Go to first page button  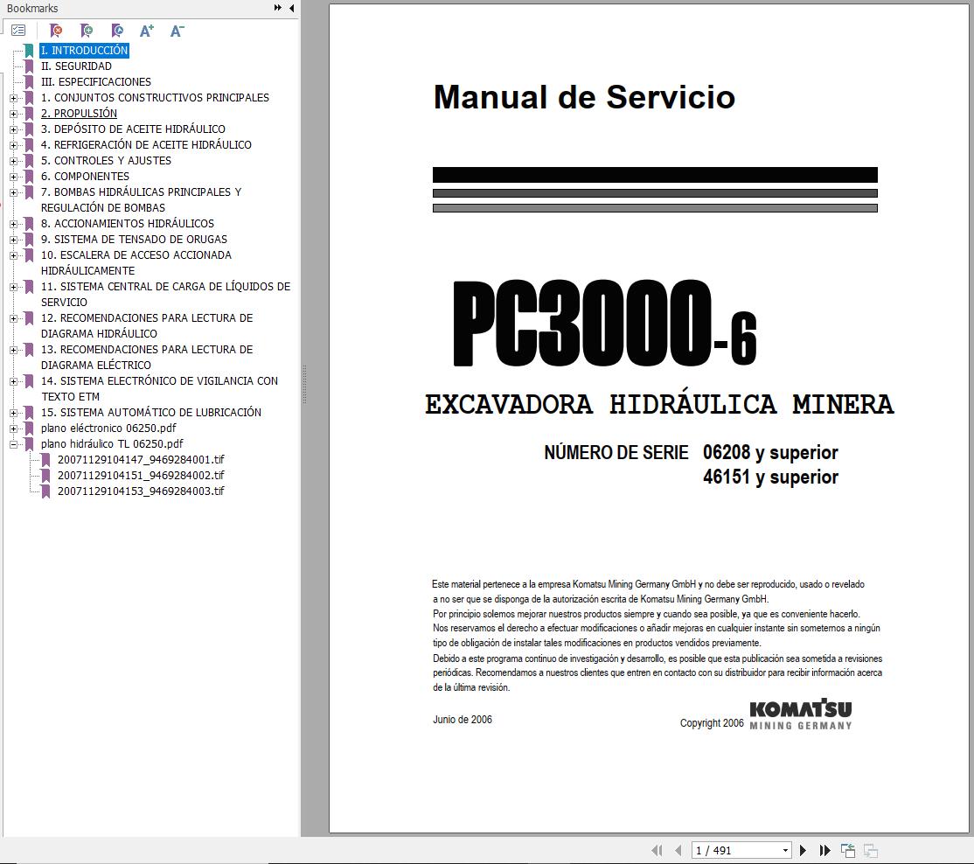(657, 850)
